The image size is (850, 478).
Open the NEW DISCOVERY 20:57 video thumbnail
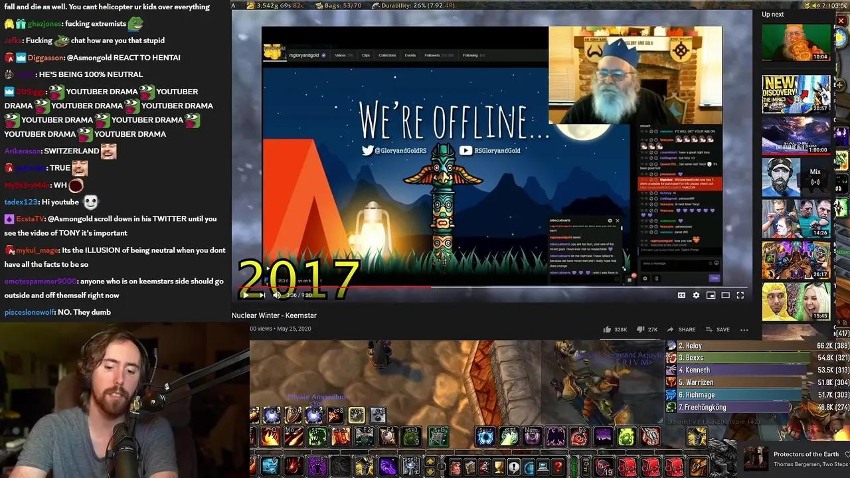click(x=796, y=94)
